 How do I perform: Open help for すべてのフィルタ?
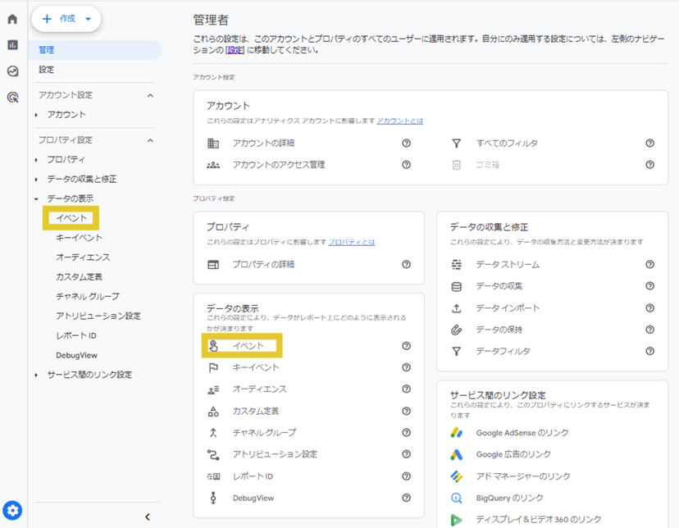pos(650,143)
